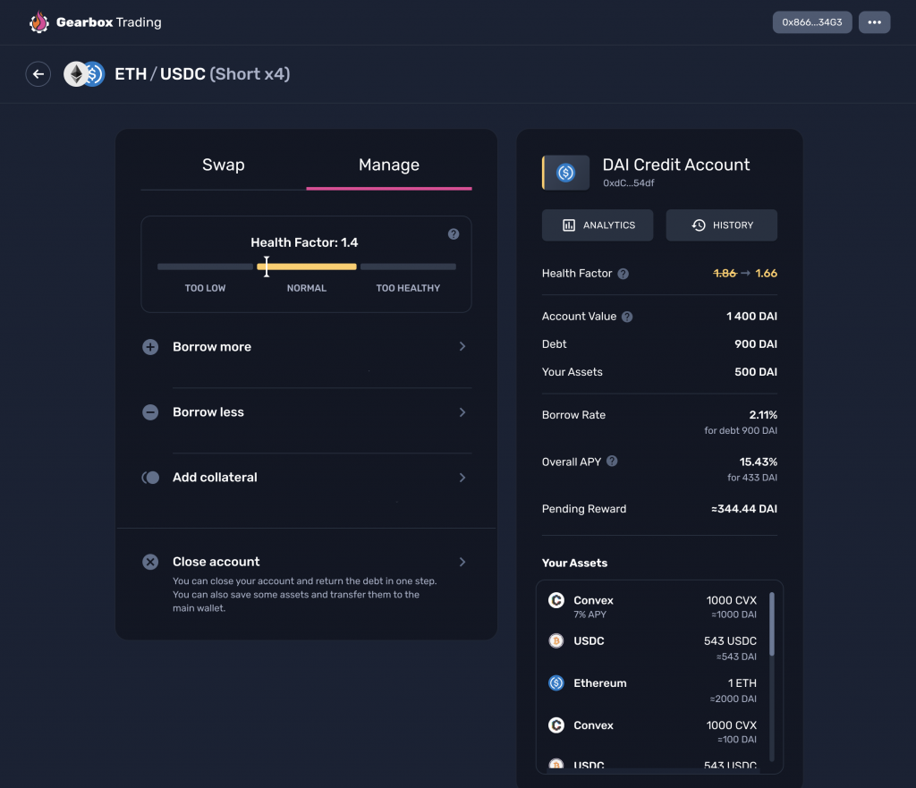Open the three-dots more menu
The width and height of the screenshot is (916, 788).
tap(874, 22)
